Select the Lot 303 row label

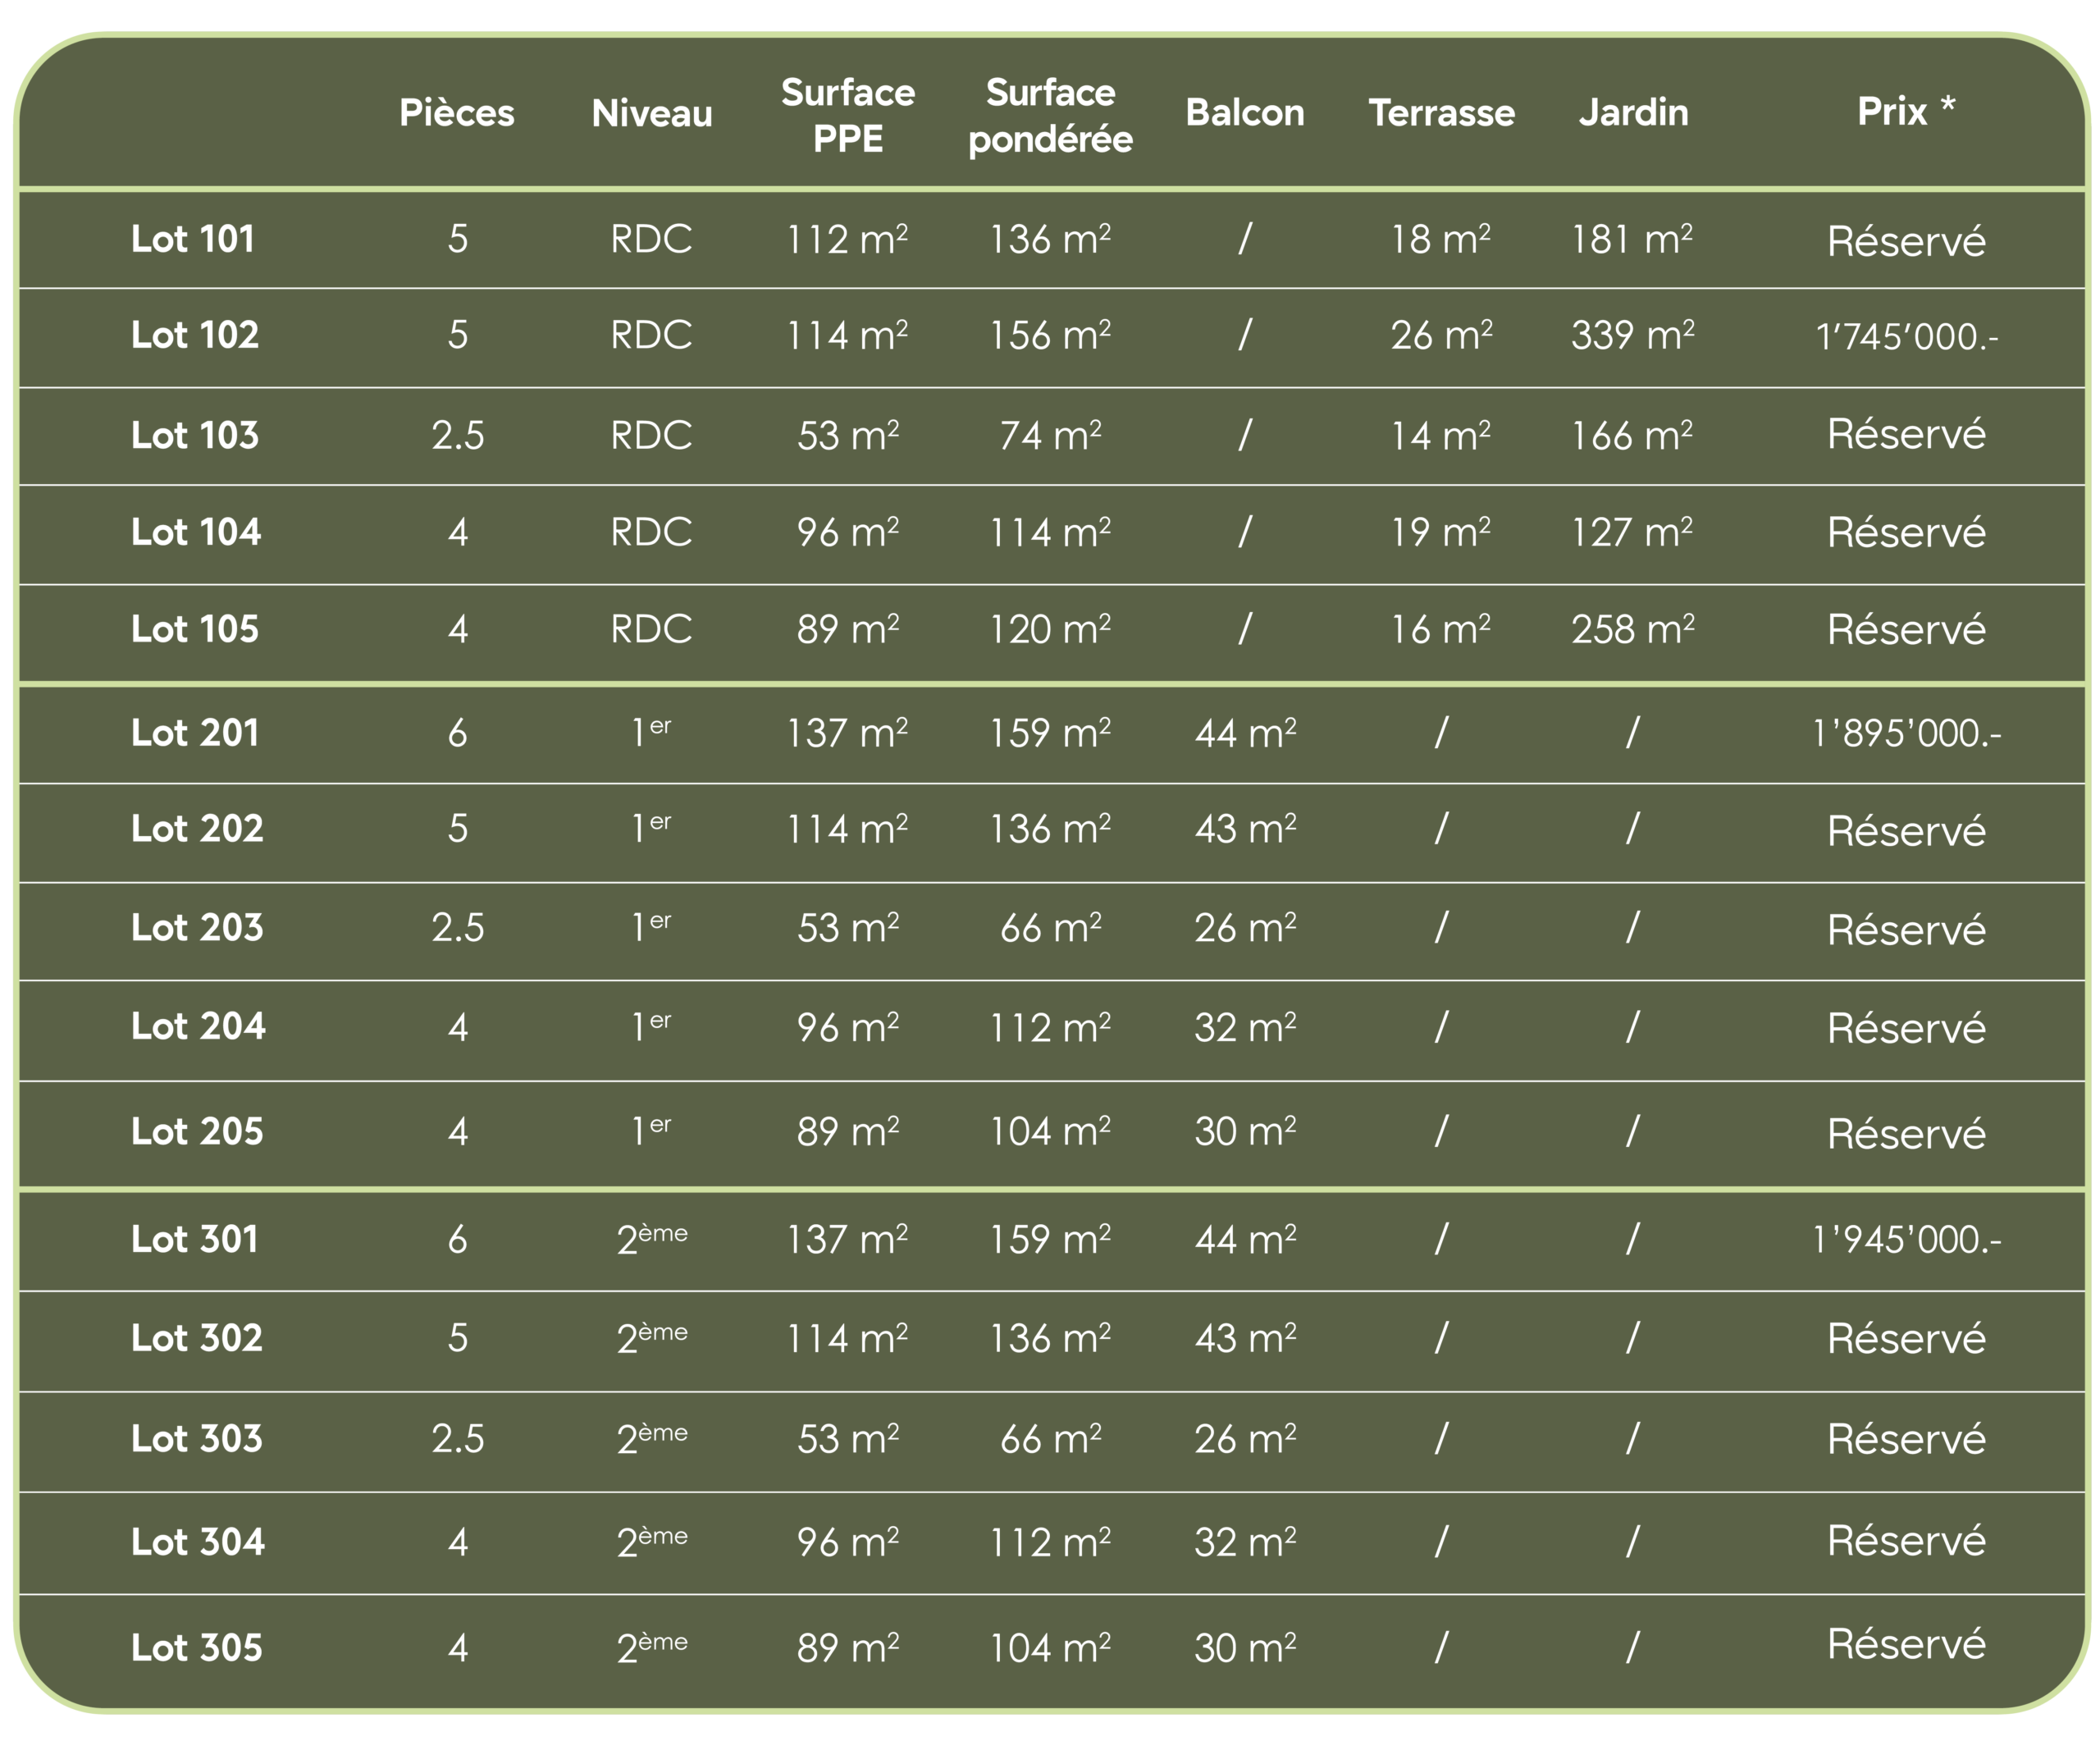click(197, 1439)
